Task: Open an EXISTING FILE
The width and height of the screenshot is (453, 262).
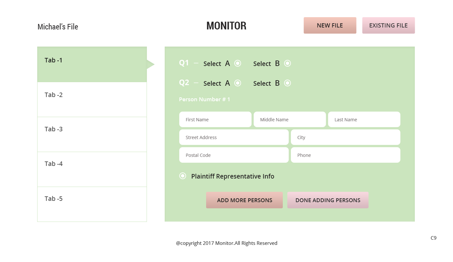Action: click(x=388, y=26)
